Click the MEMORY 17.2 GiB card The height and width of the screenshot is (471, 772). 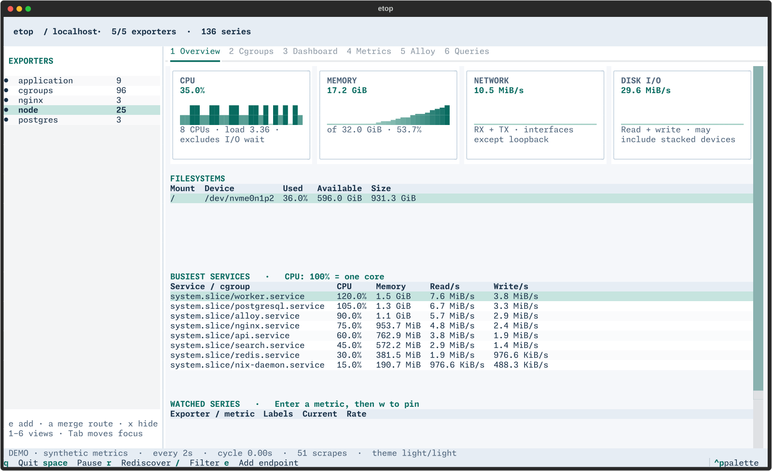(x=388, y=115)
